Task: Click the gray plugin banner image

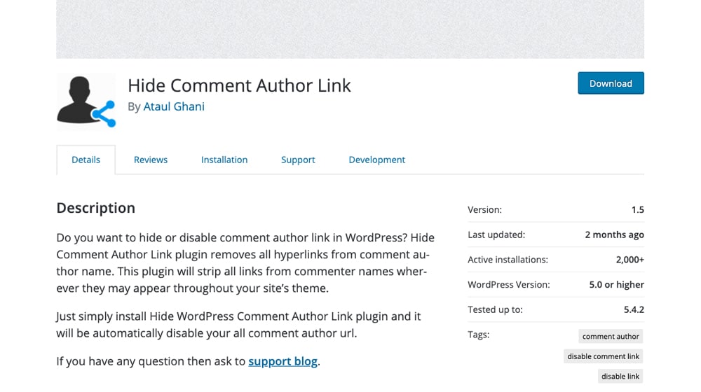Action: click(350, 29)
